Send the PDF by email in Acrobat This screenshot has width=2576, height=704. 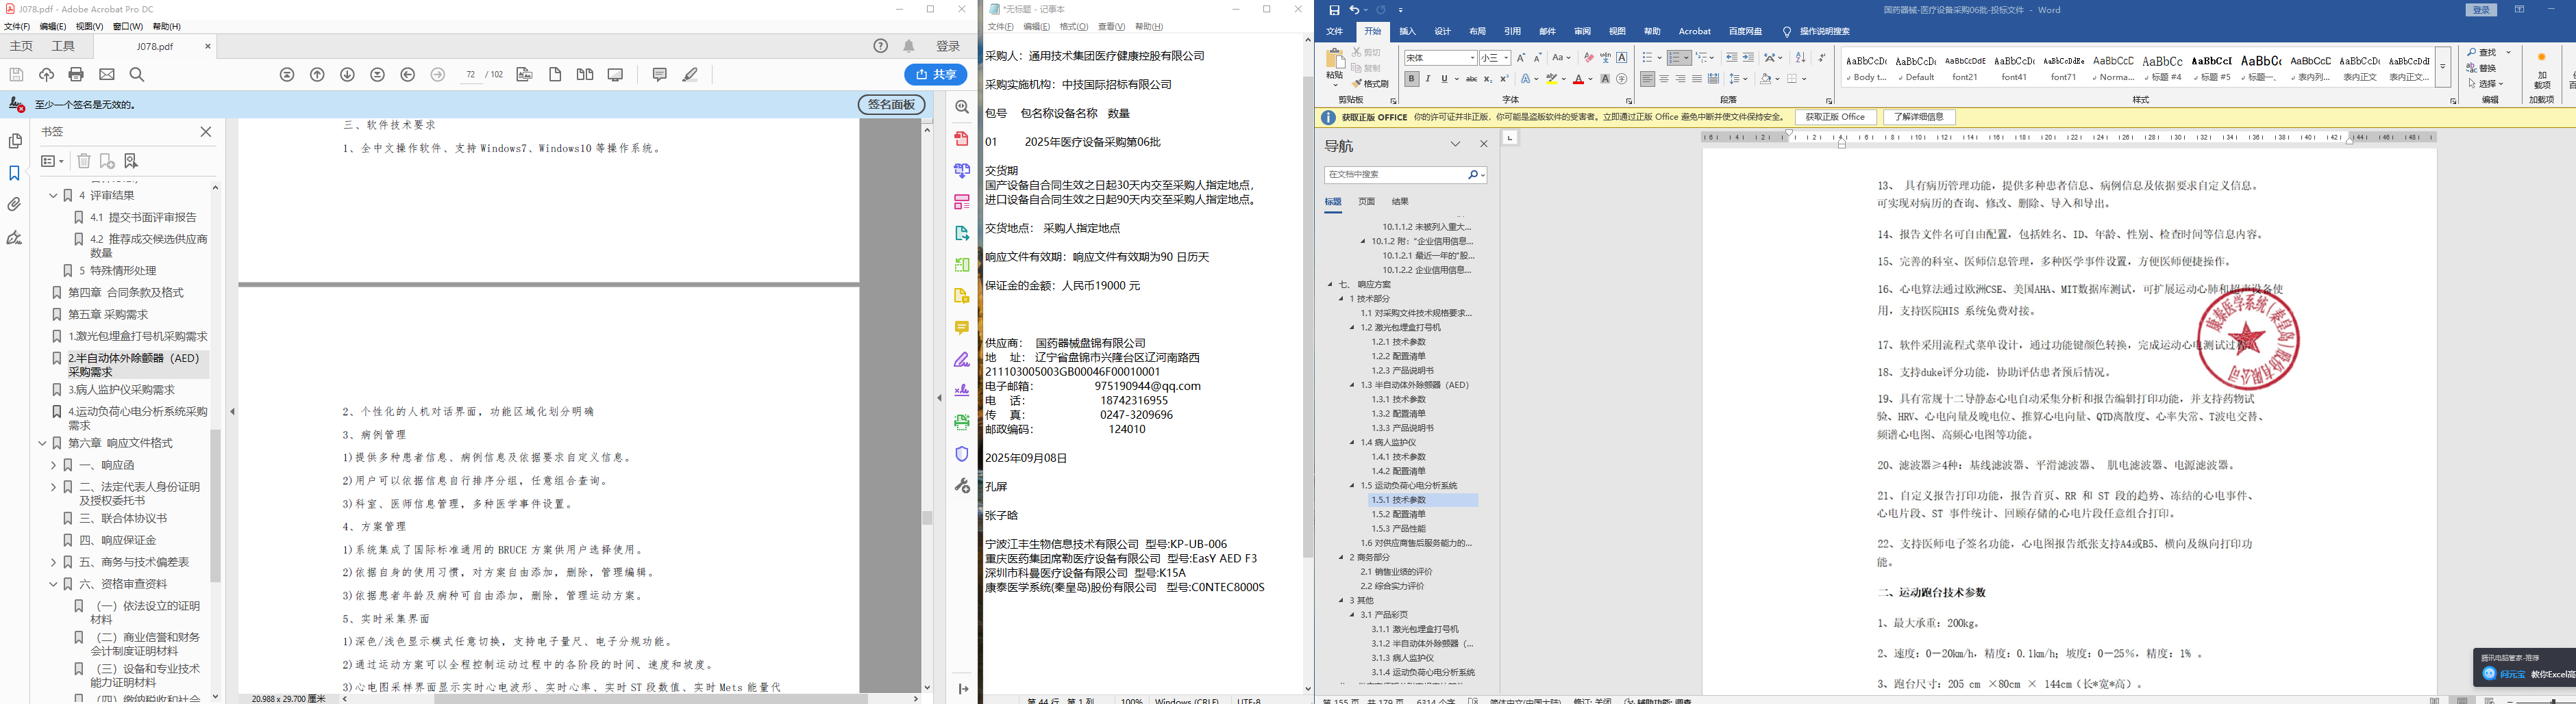pos(107,75)
